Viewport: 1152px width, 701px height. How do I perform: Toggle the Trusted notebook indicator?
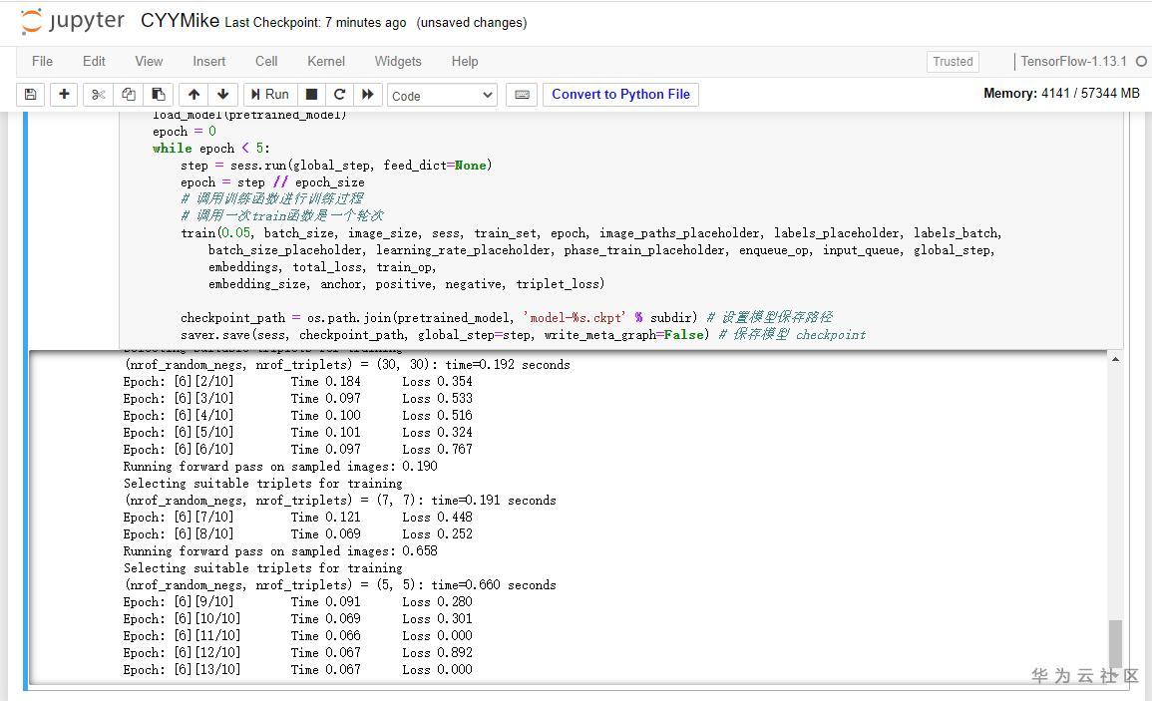(x=953, y=62)
